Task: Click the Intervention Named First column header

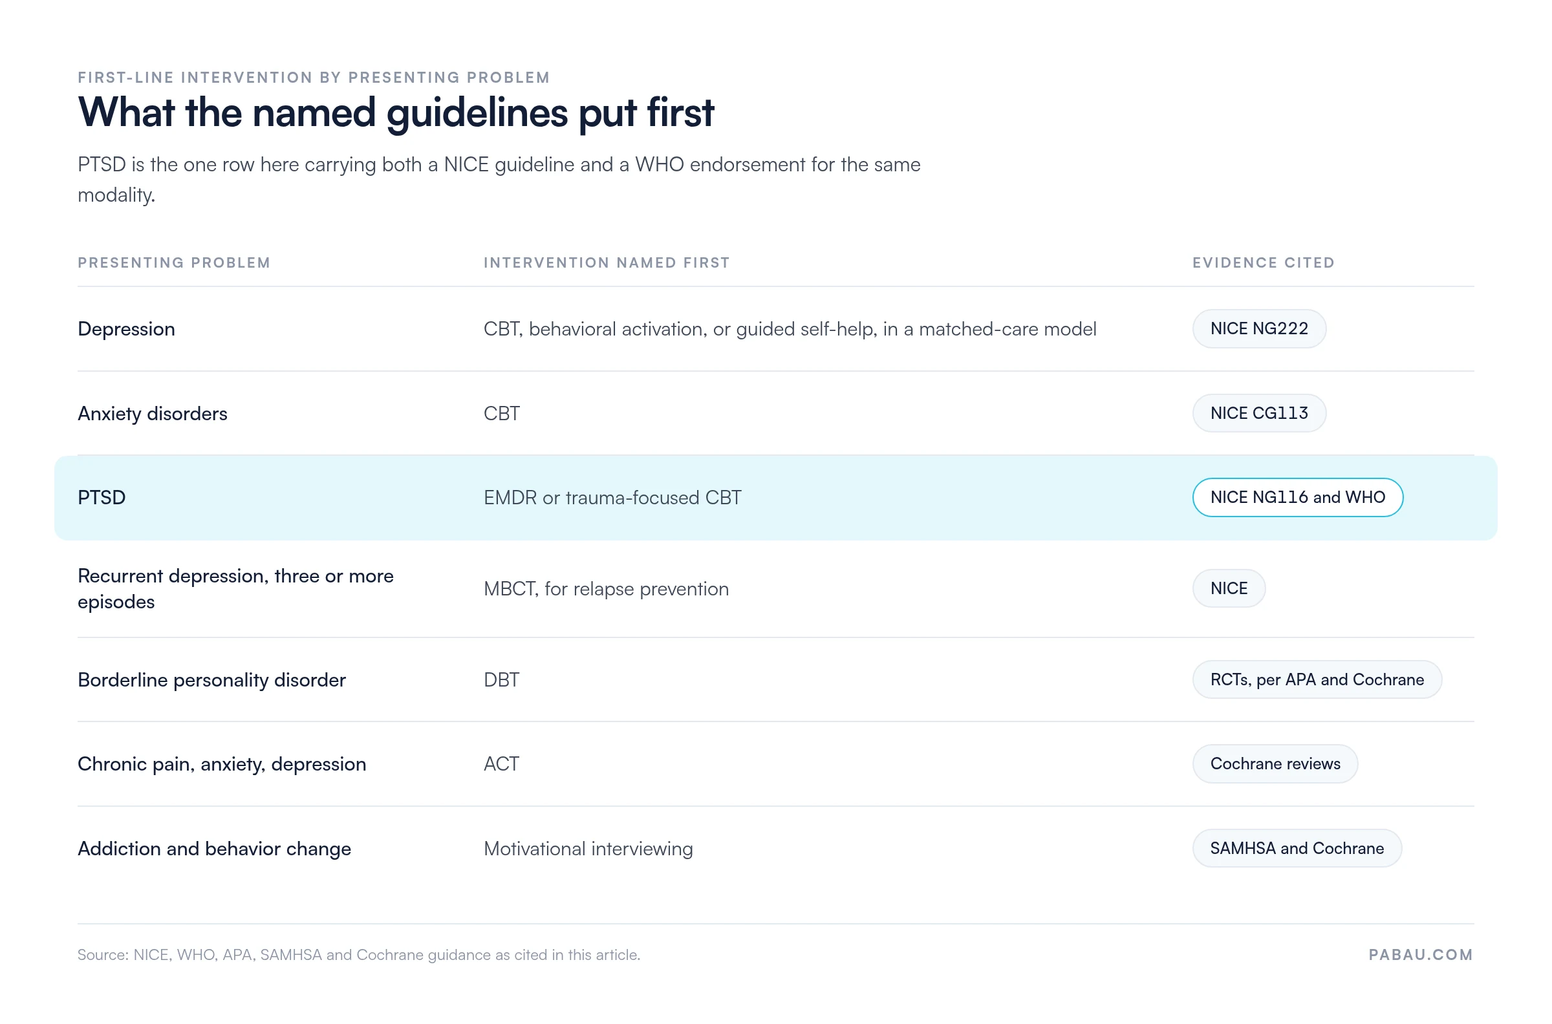Action: [606, 262]
